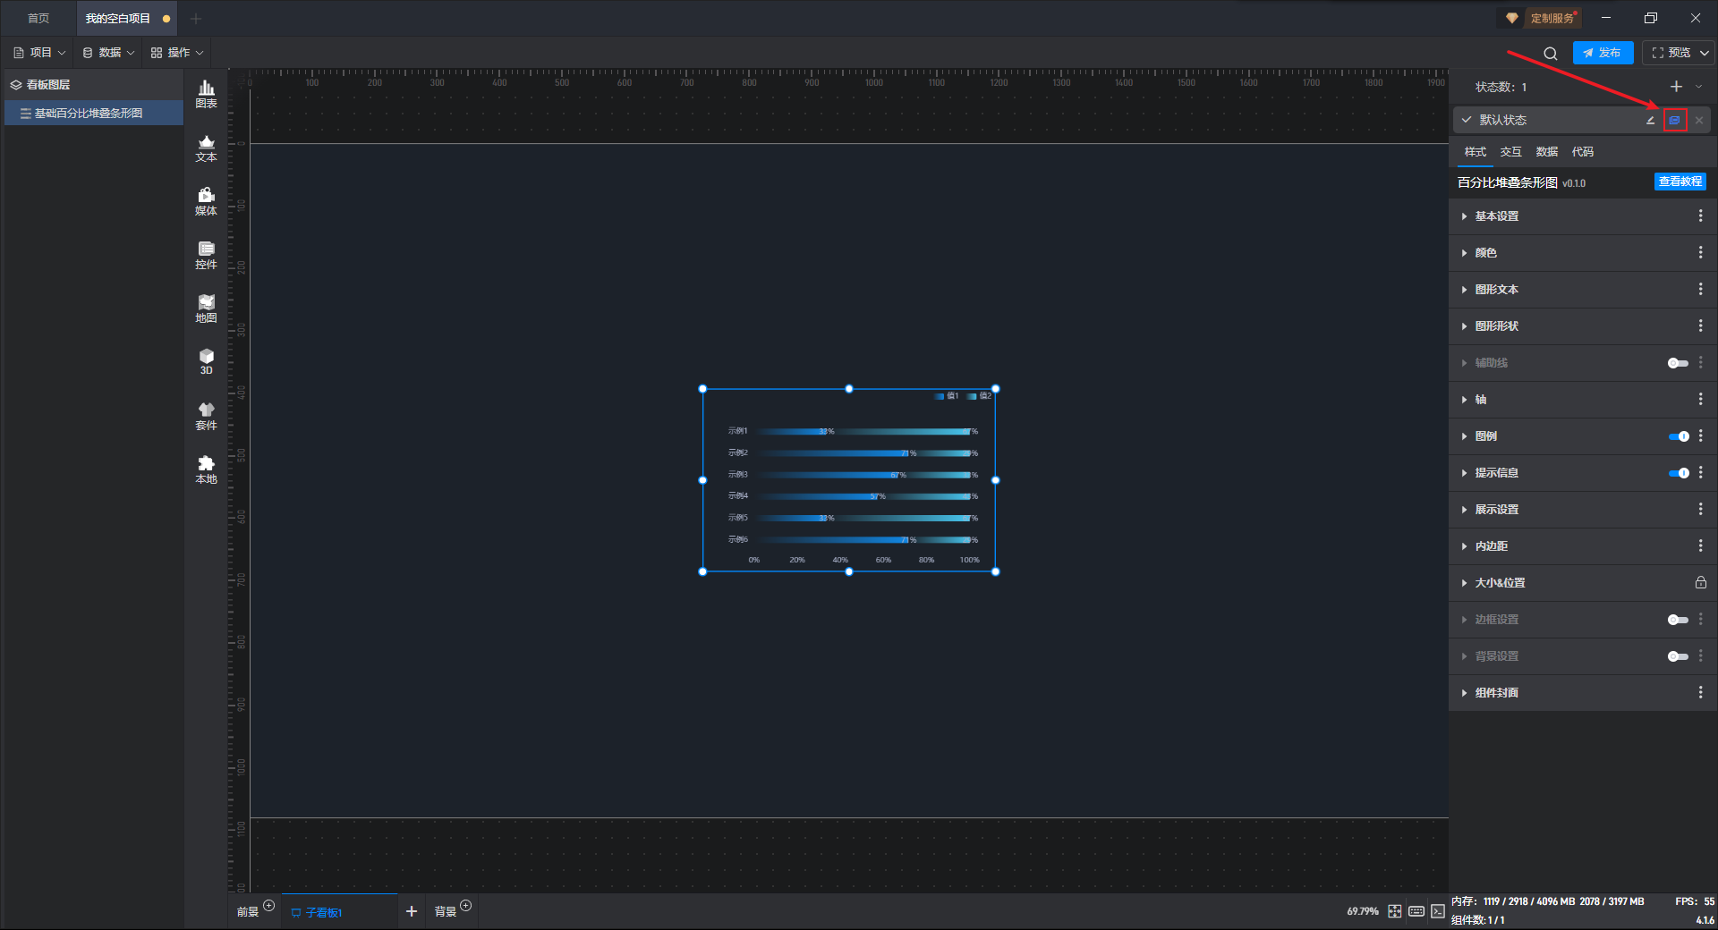
Task: Enable the 辅助线 guide line toggle
Action: (1678, 363)
